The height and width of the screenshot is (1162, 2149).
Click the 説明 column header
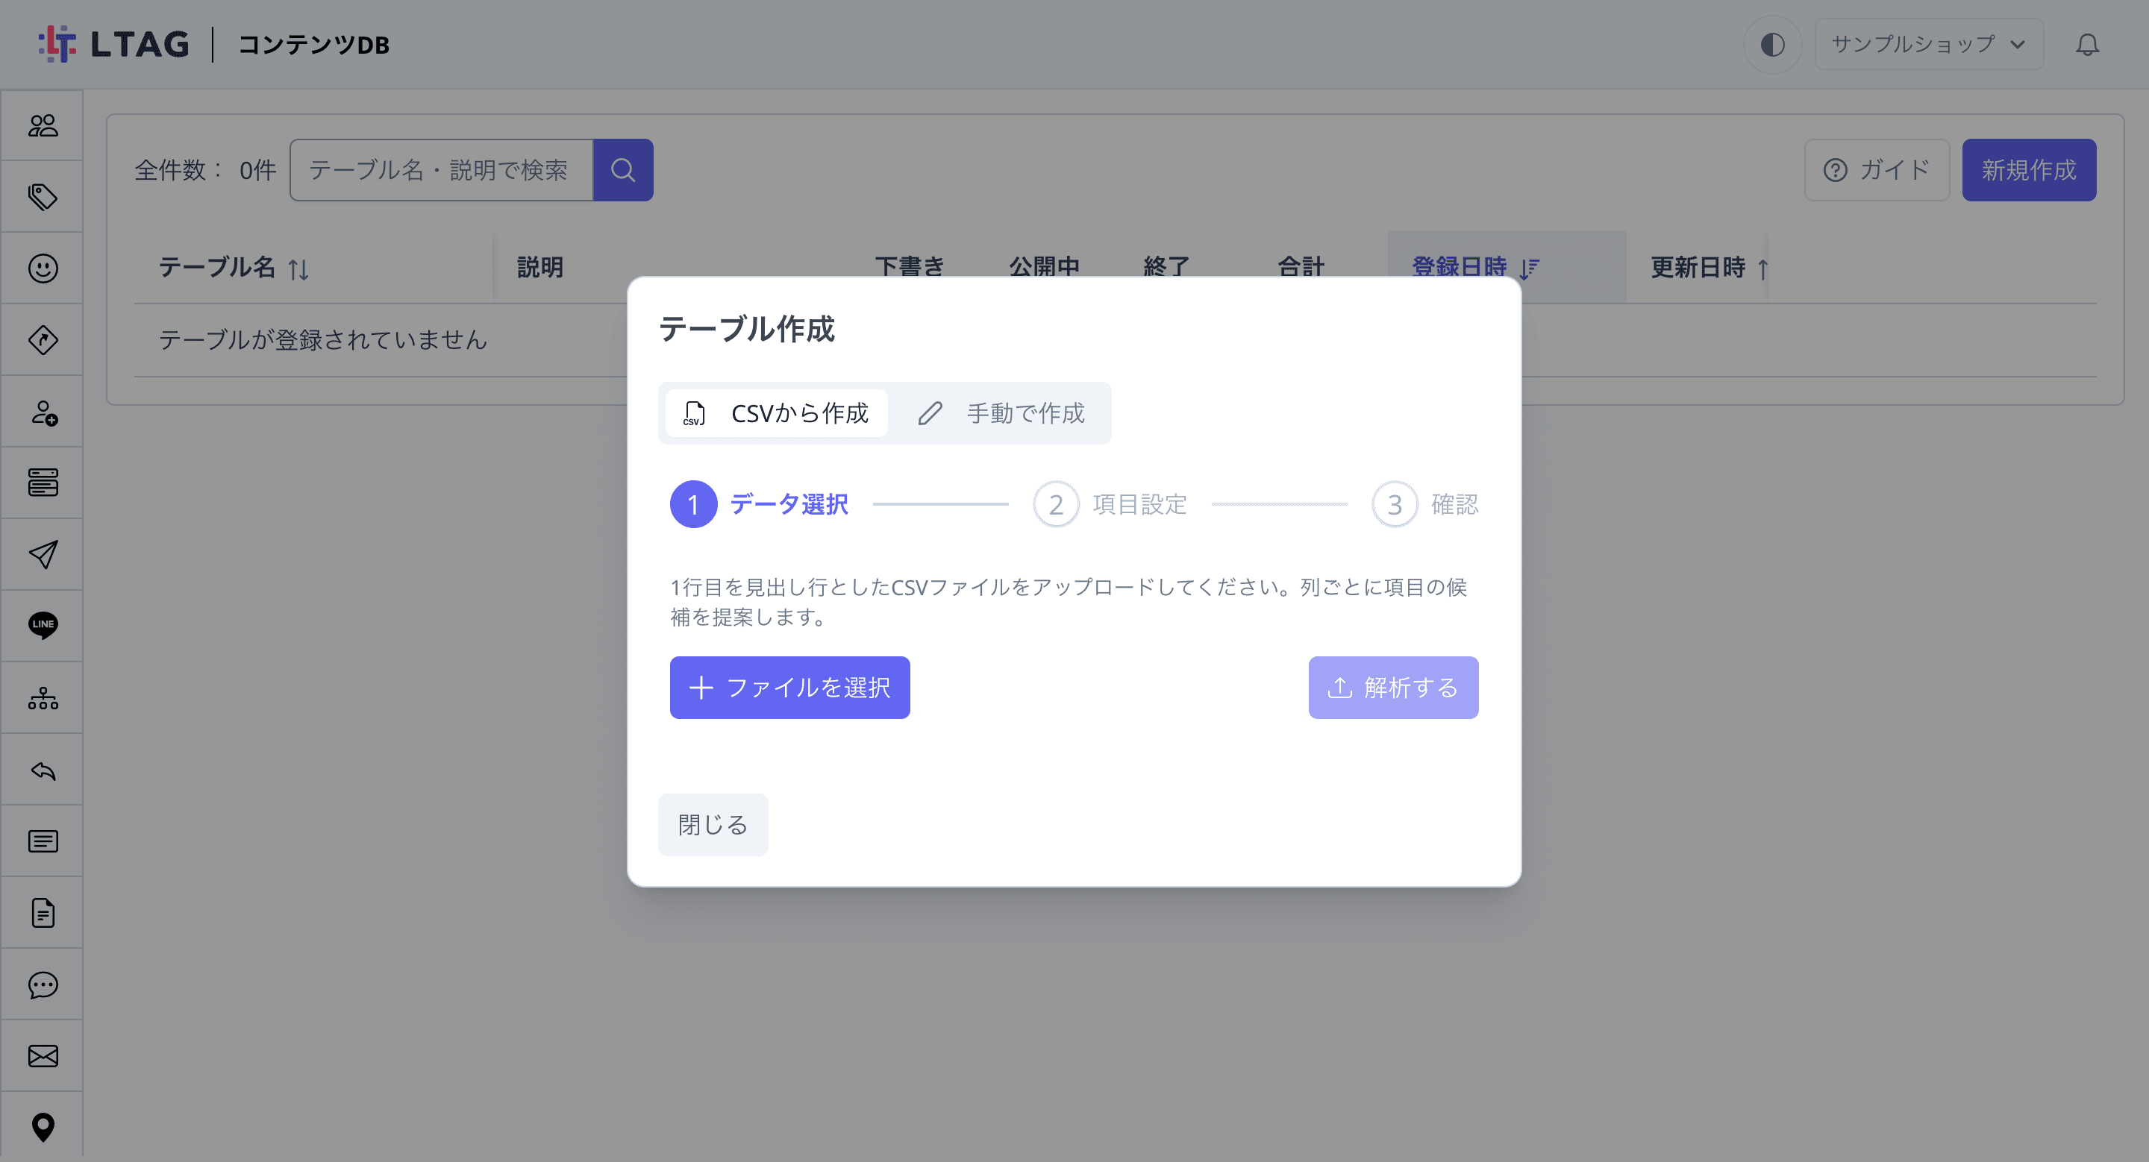click(x=539, y=268)
